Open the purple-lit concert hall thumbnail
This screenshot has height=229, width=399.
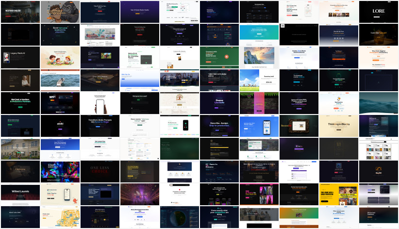click(x=140, y=194)
